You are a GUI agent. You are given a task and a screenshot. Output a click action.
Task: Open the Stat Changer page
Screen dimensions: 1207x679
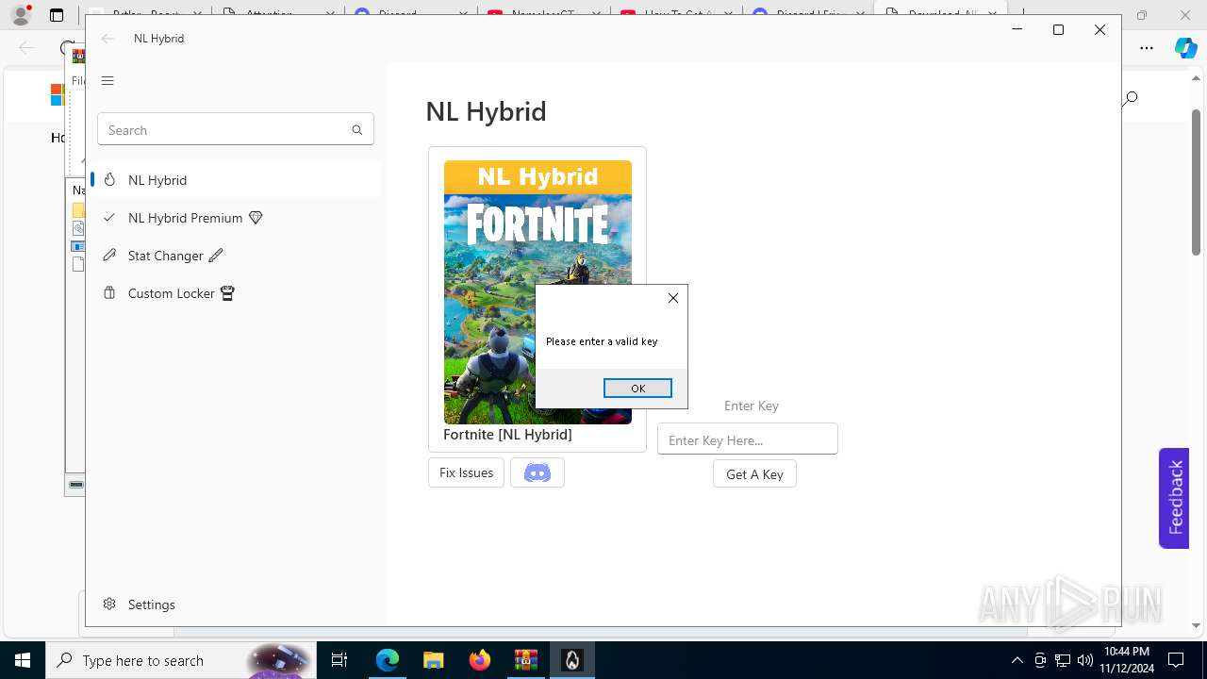point(236,256)
